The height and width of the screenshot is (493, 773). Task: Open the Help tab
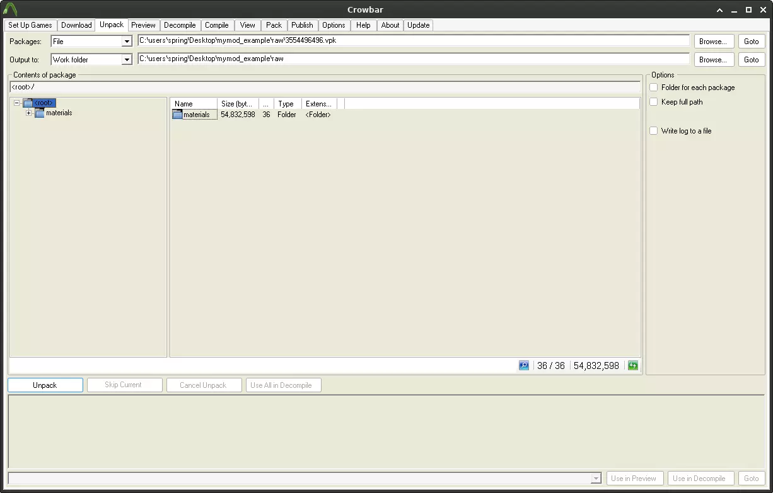pos(363,25)
